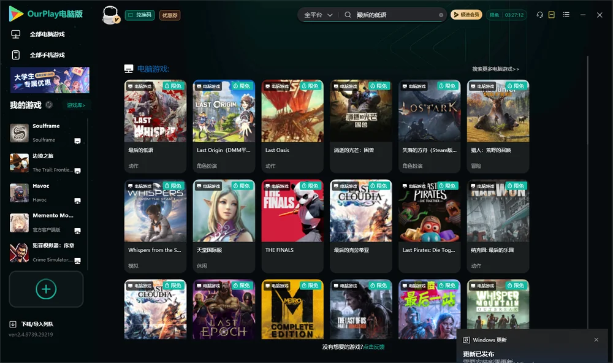Open the customer service headset icon
This screenshot has height=363, width=613.
coord(539,15)
